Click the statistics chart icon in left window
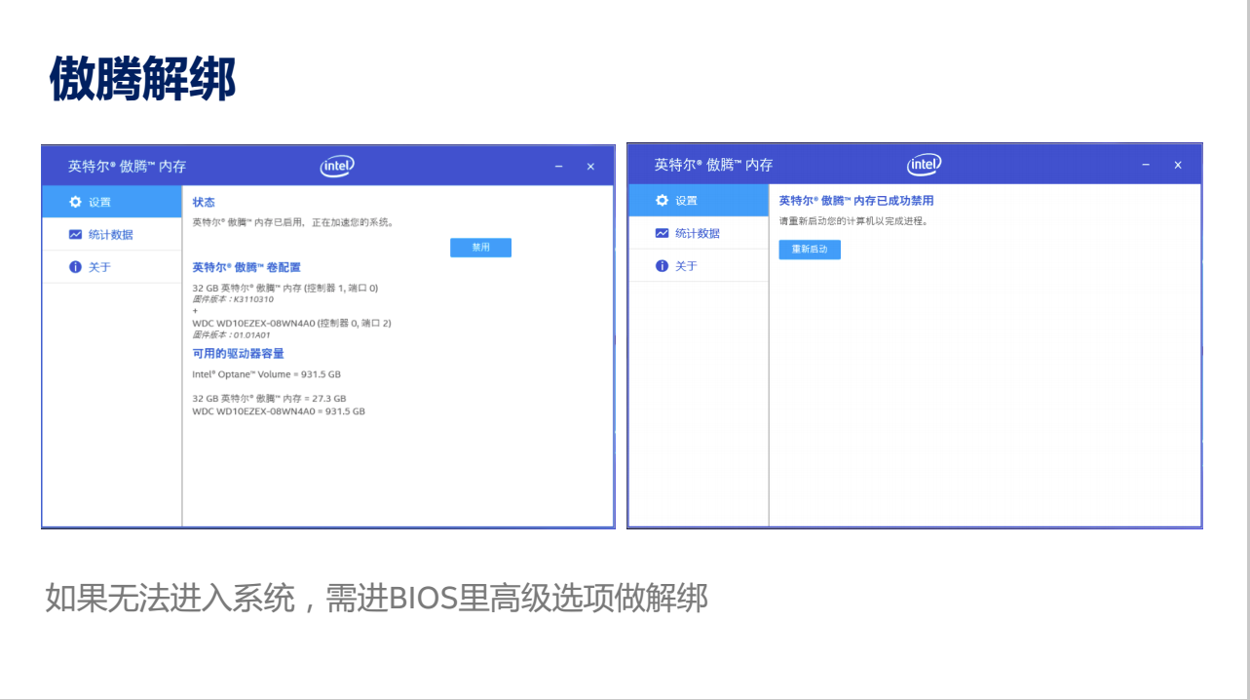 tap(75, 234)
